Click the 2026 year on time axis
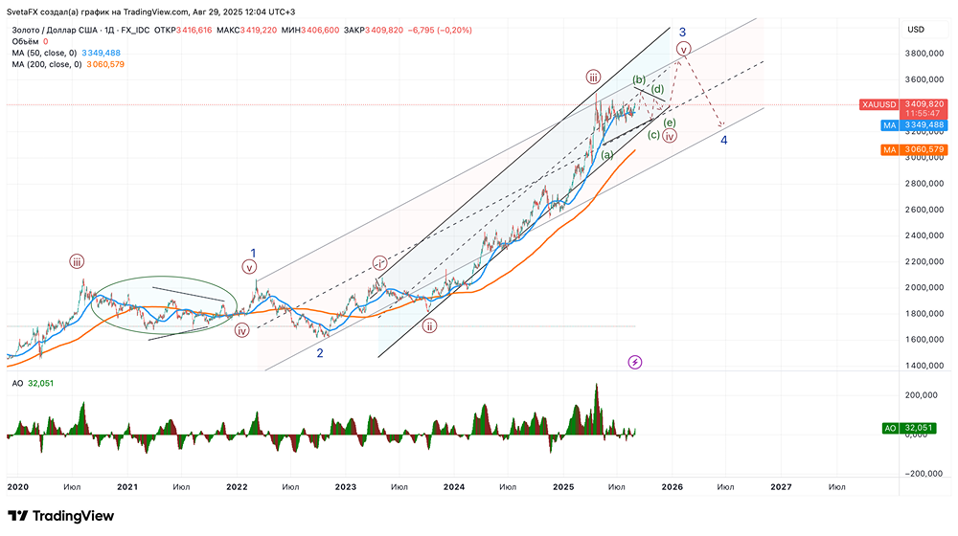This screenshot has height=536, width=958. [x=673, y=486]
